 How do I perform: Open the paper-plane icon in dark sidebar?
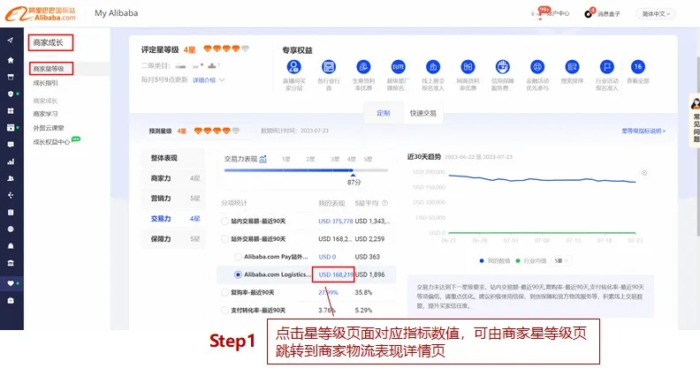tap(11, 41)
